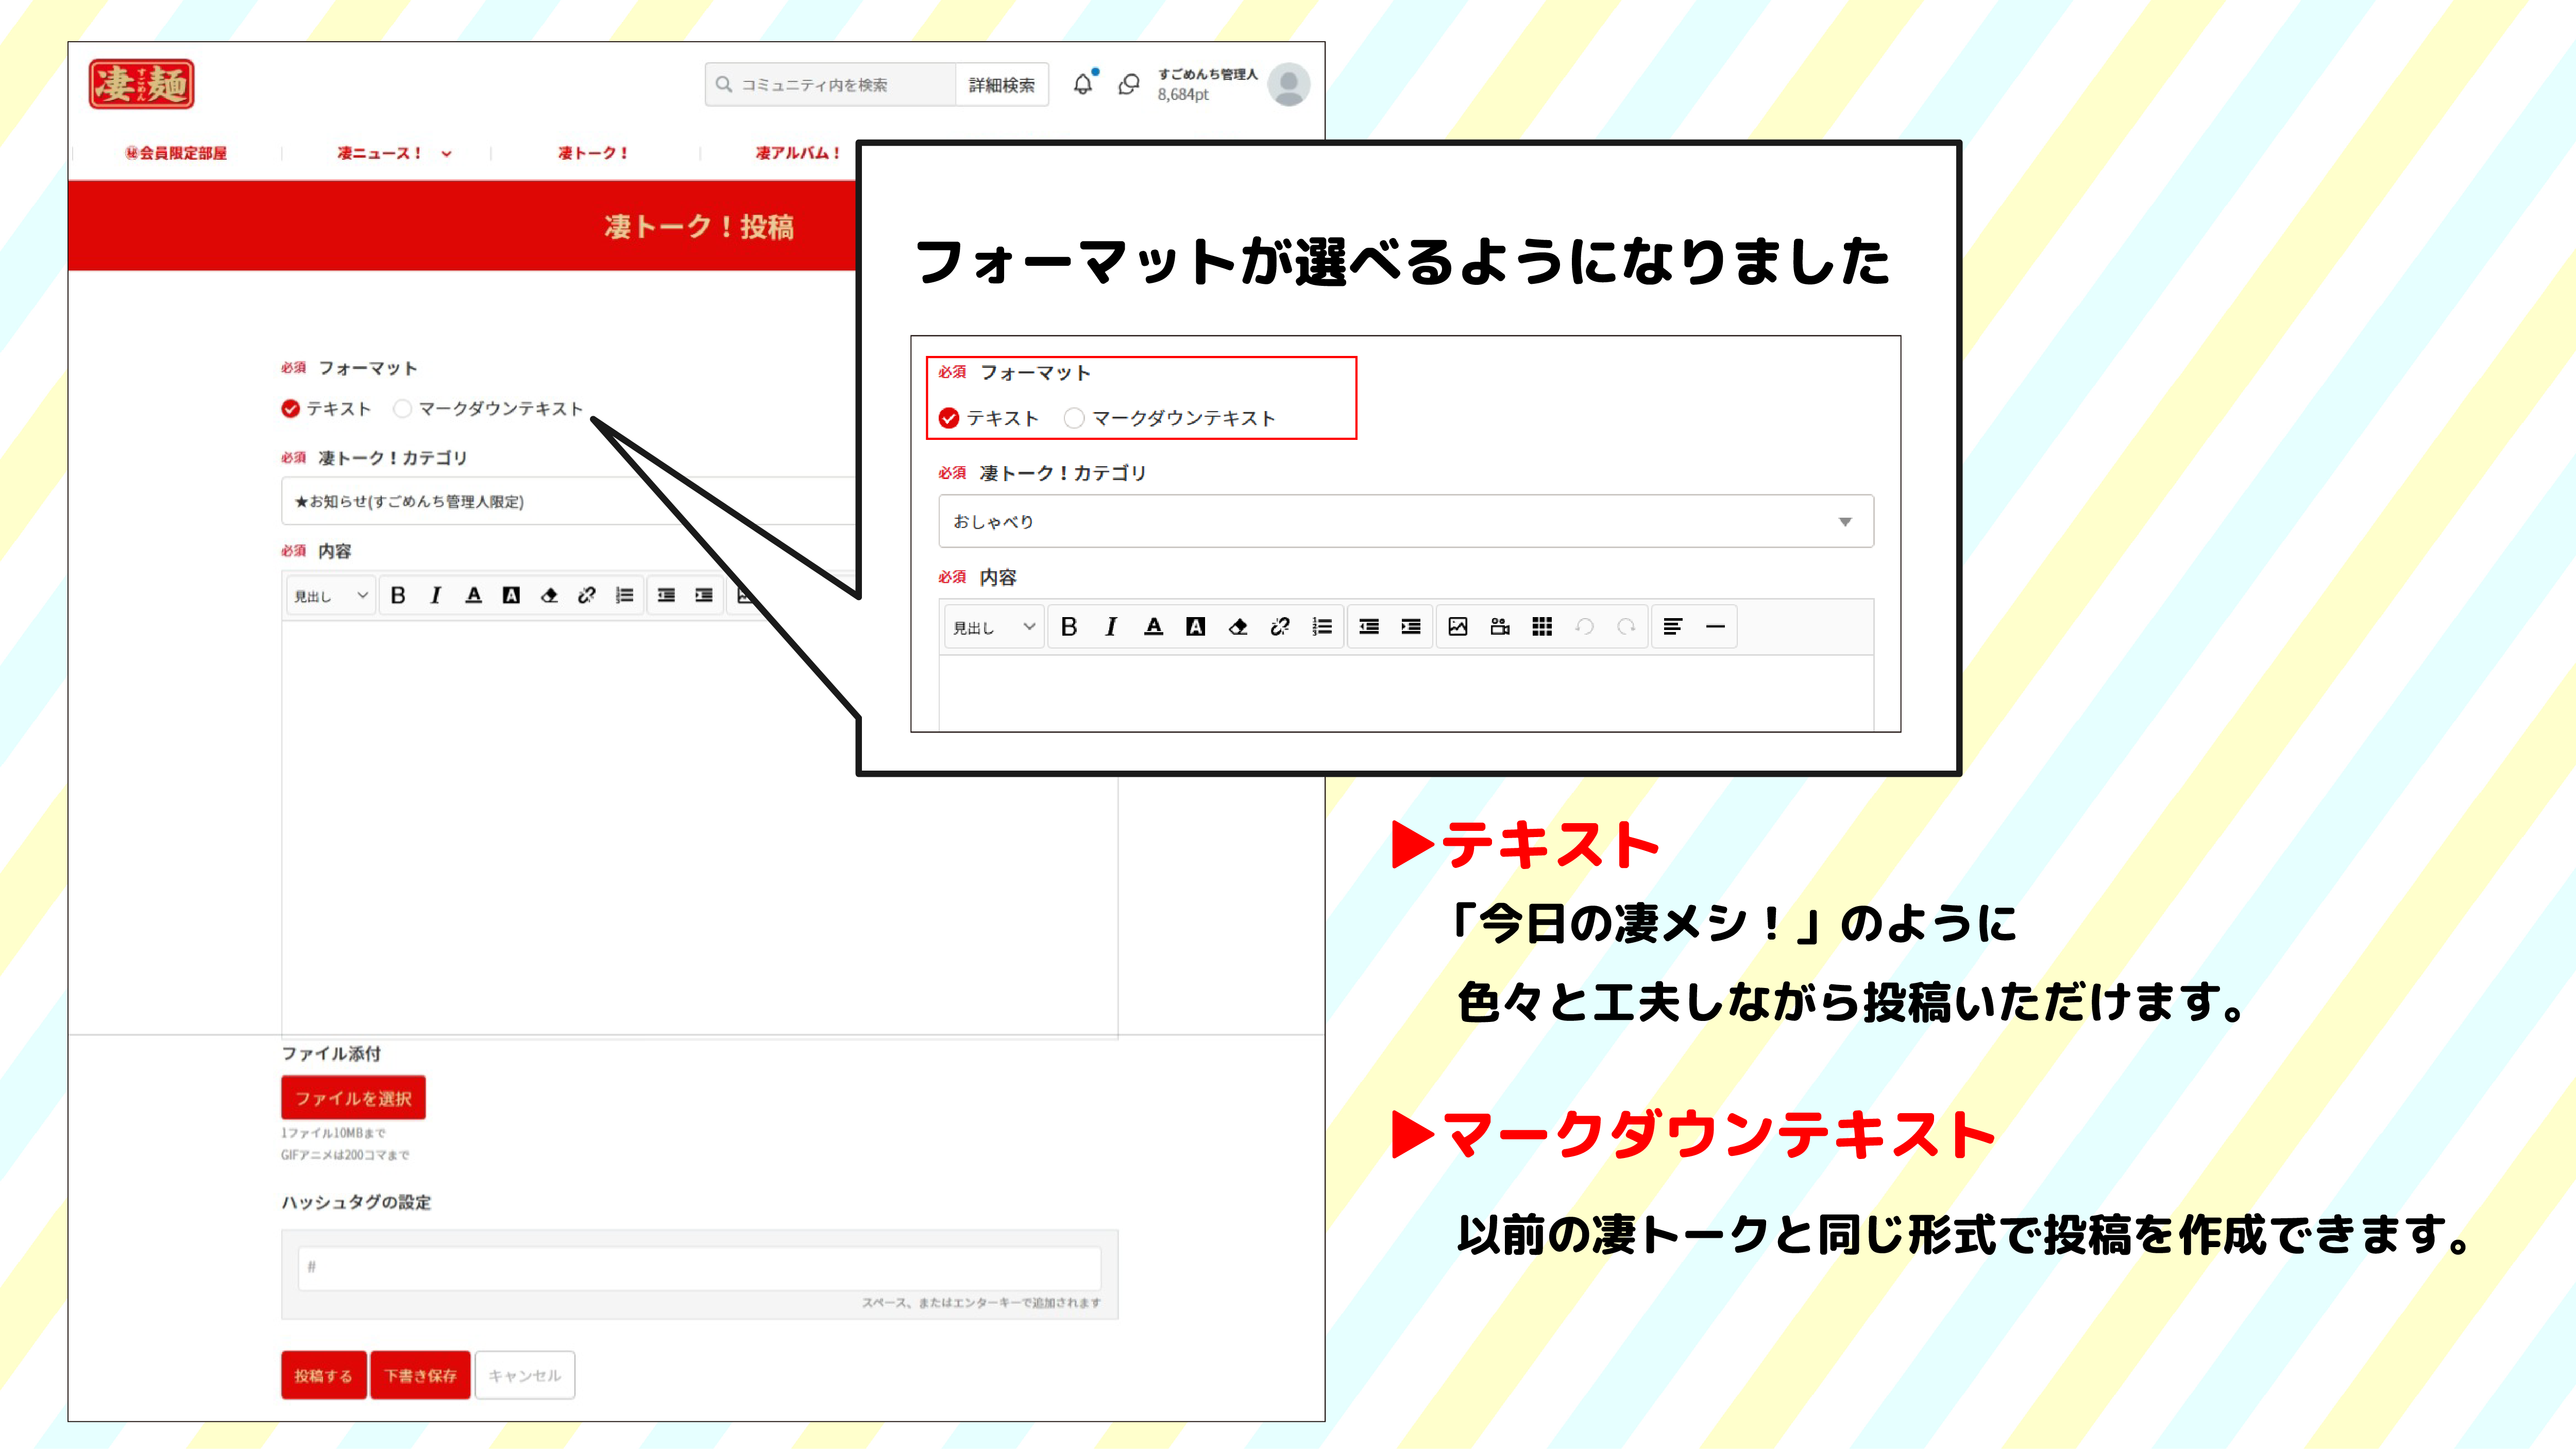Open the chat messages icon
Screen dimensions: 2576x1449
coord(1129,85)
